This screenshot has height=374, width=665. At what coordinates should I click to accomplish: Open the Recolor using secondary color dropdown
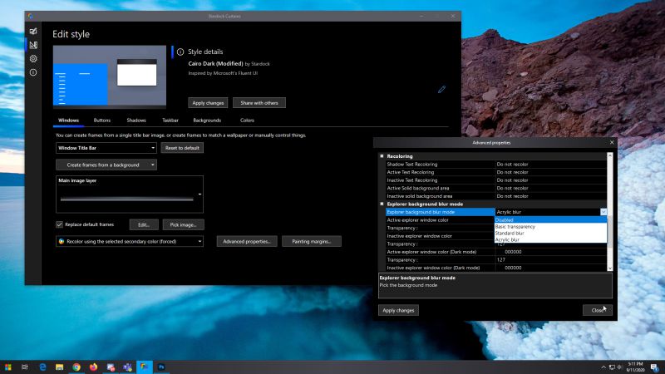tap(130, 241)
